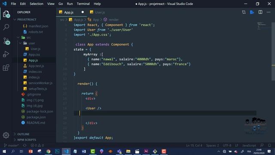Open the editor More Actions ellipsis
Screen dimensions: 275x155
tap(269, 12)
